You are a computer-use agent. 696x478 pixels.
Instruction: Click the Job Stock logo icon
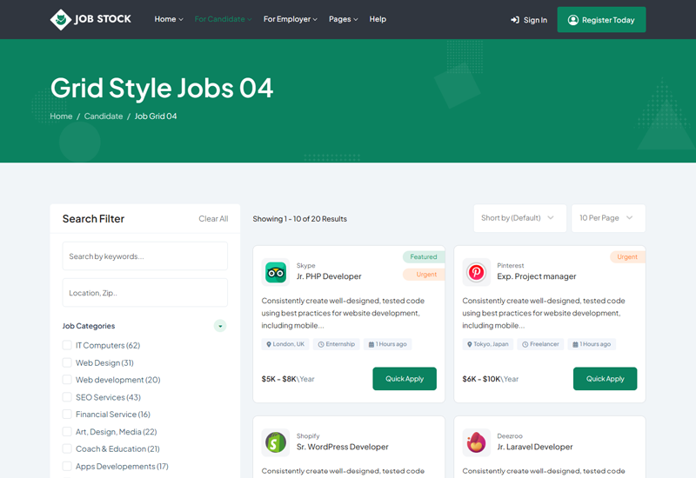click(x=61, y=19)
